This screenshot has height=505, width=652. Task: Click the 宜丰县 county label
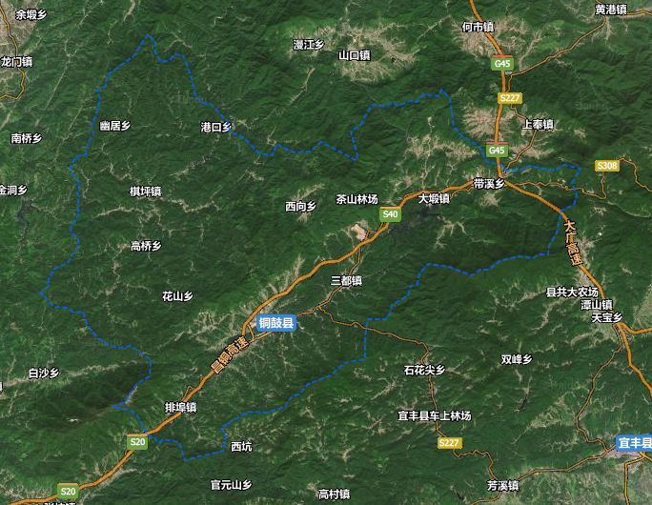point(634,443)
